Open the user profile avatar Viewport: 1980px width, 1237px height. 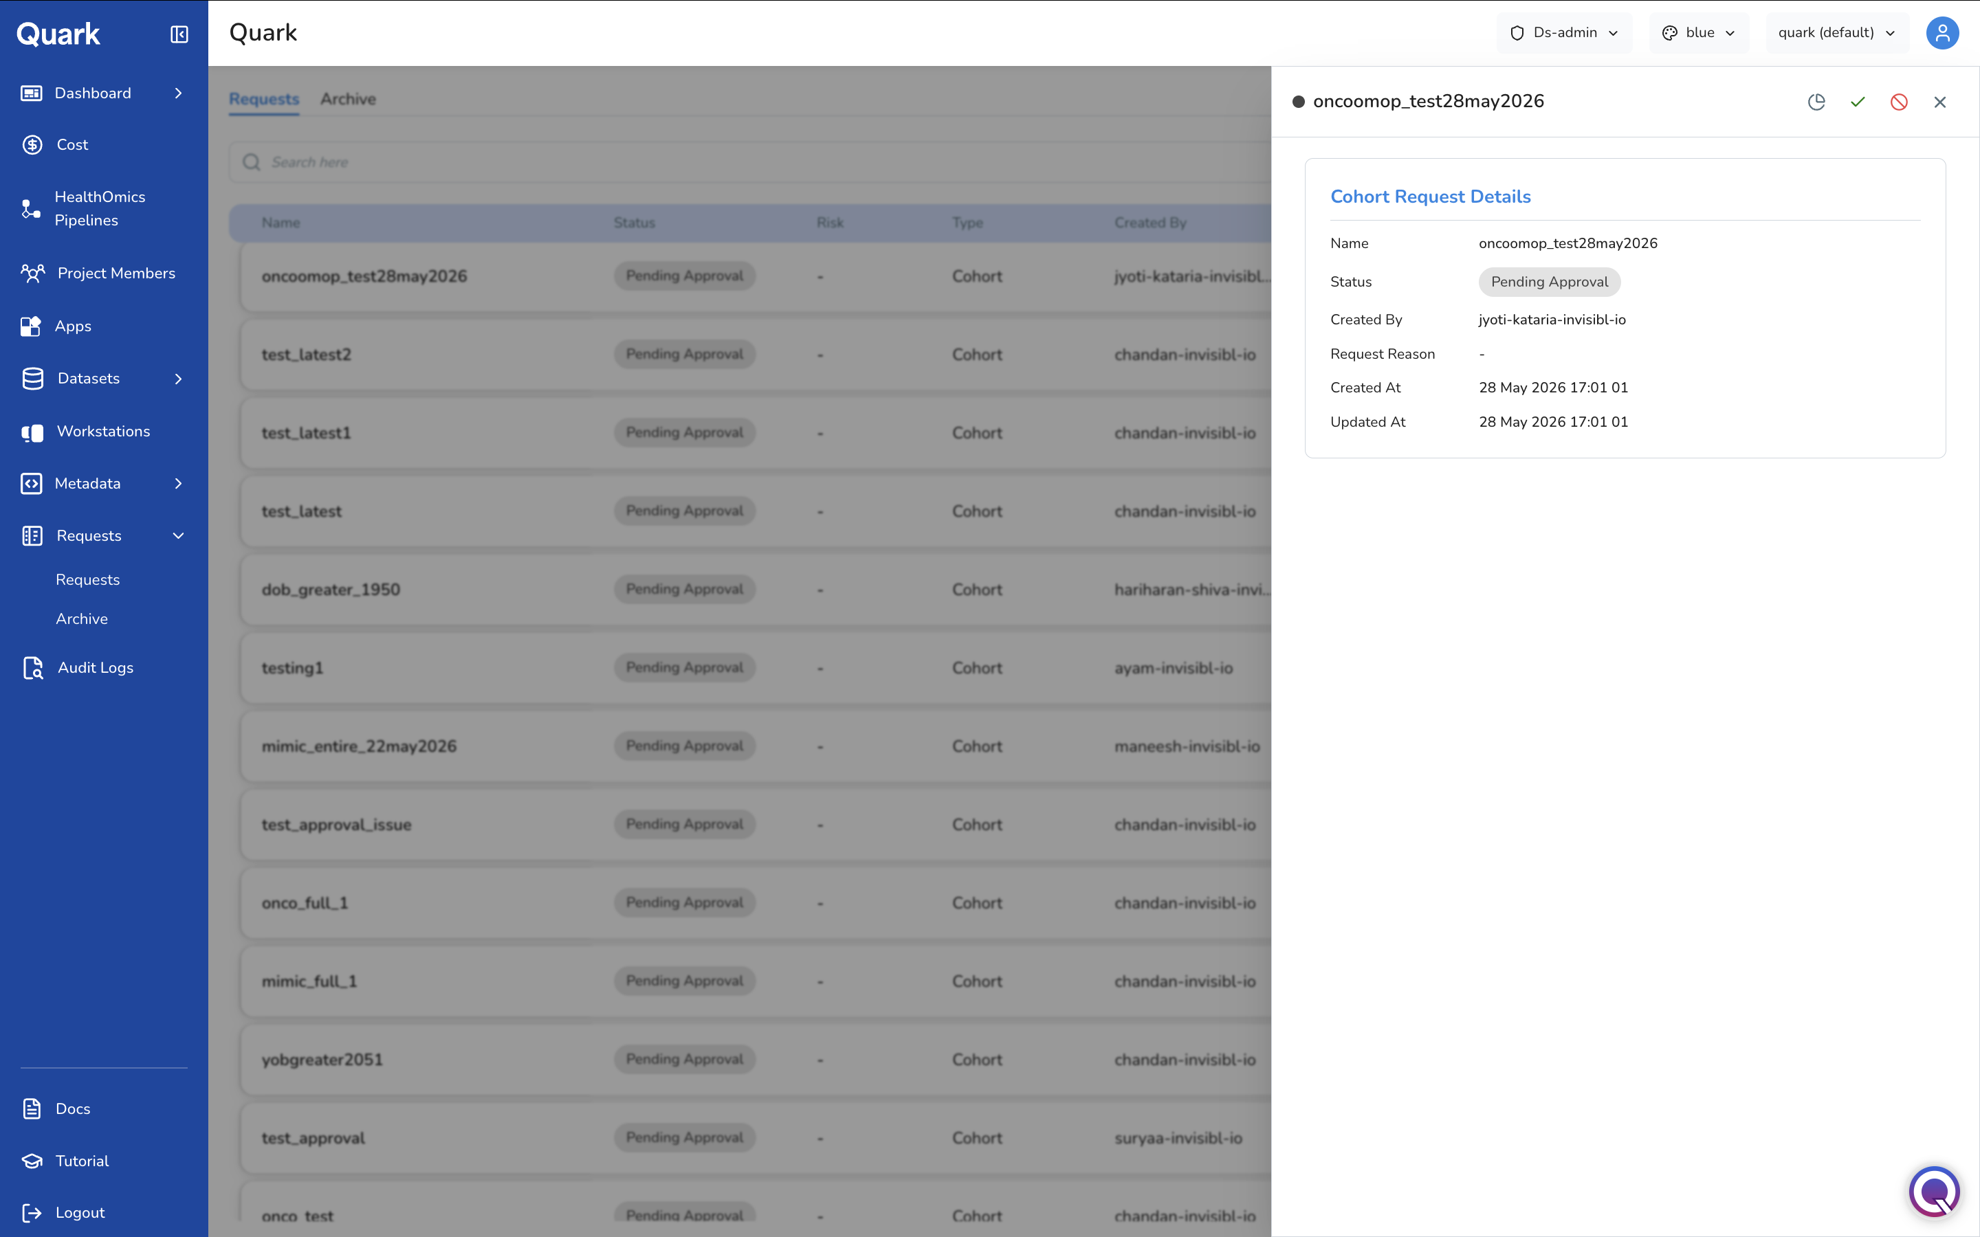click(1941, 33)
